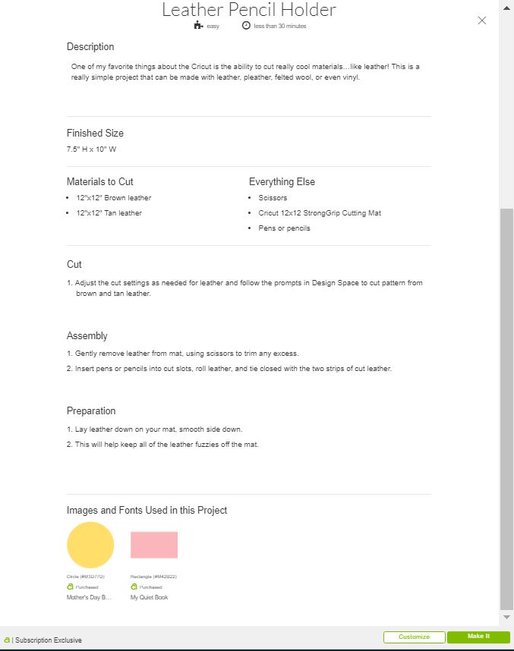Image resolution: width=514 pixels, height=651 pixels.
Task: Select the pink Rectangle image thumbnail
Action: coord(153,545)
